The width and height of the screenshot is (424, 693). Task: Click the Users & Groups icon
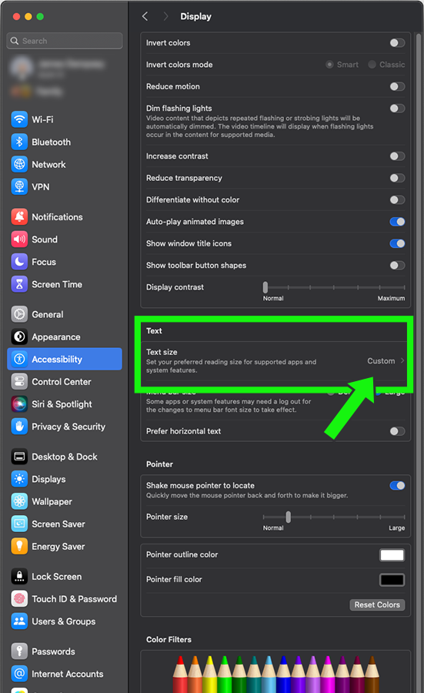[19, 621]
